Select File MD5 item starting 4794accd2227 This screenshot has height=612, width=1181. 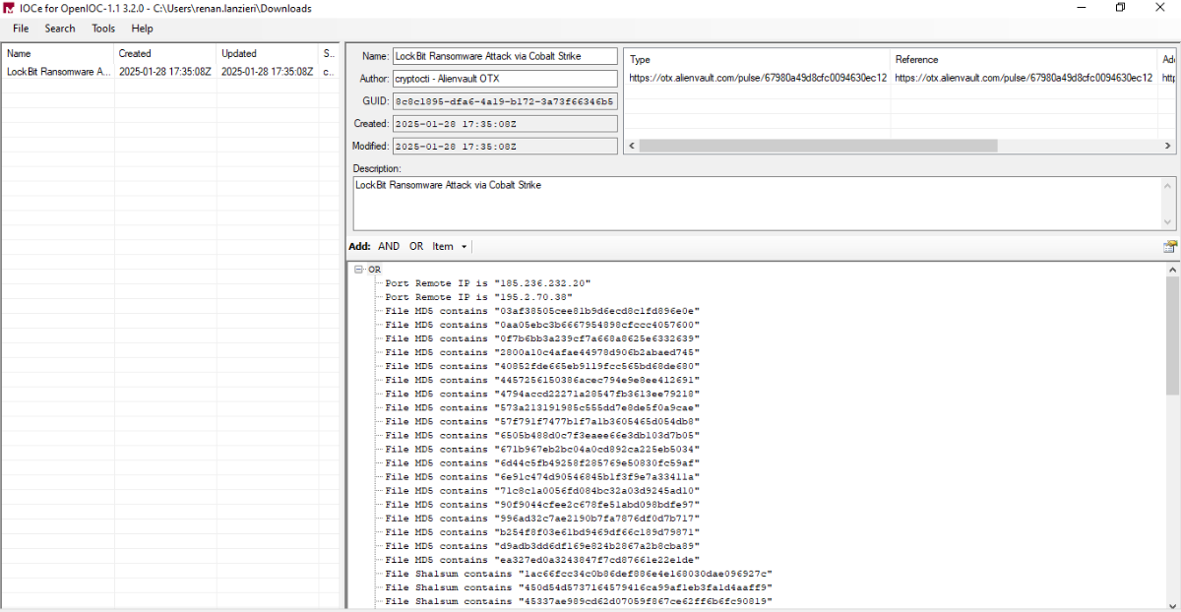542,393
